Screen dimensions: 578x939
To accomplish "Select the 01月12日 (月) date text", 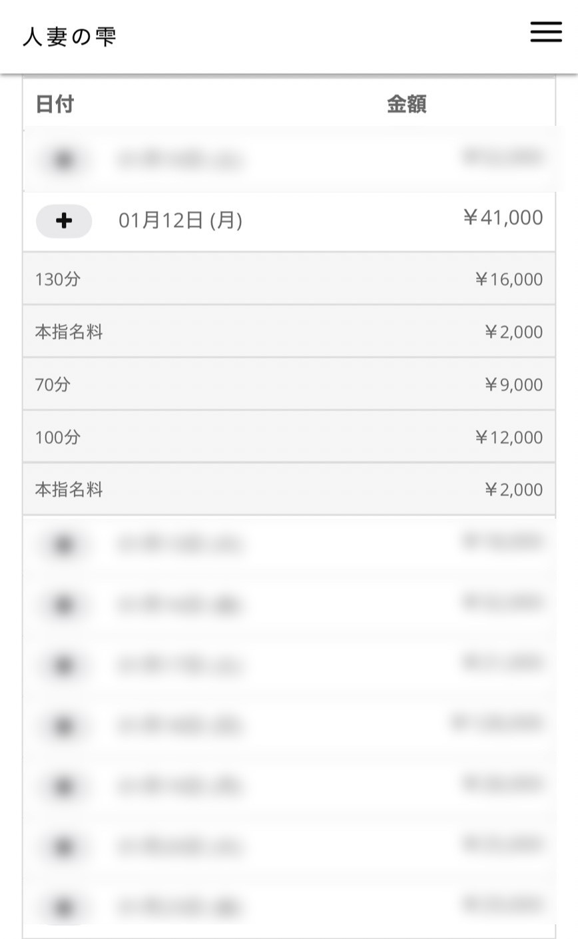I will click(180, 220).
